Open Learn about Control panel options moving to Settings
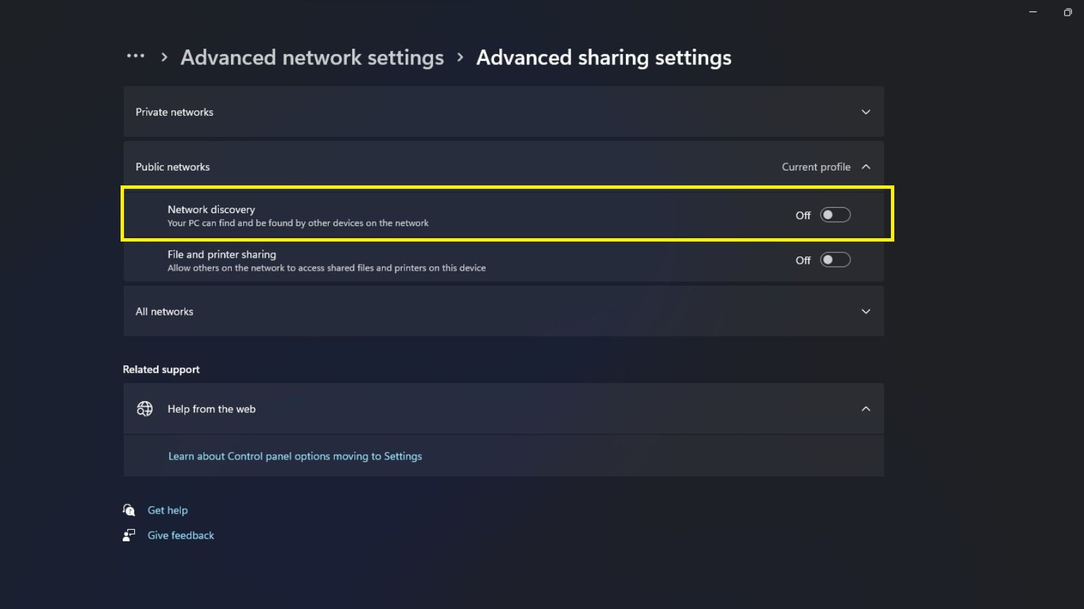 (295, 456)
